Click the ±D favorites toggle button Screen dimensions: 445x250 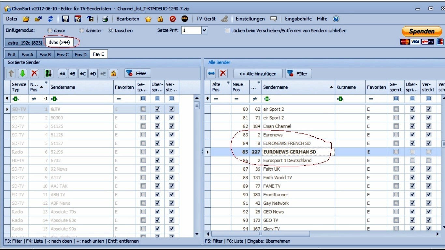[93, 74]
